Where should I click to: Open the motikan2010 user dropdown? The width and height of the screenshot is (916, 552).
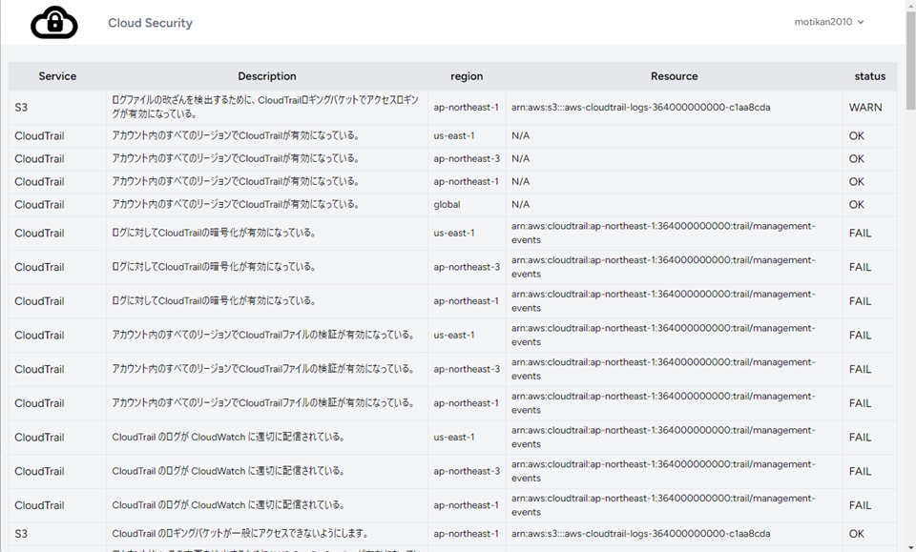tap(828, 22)
